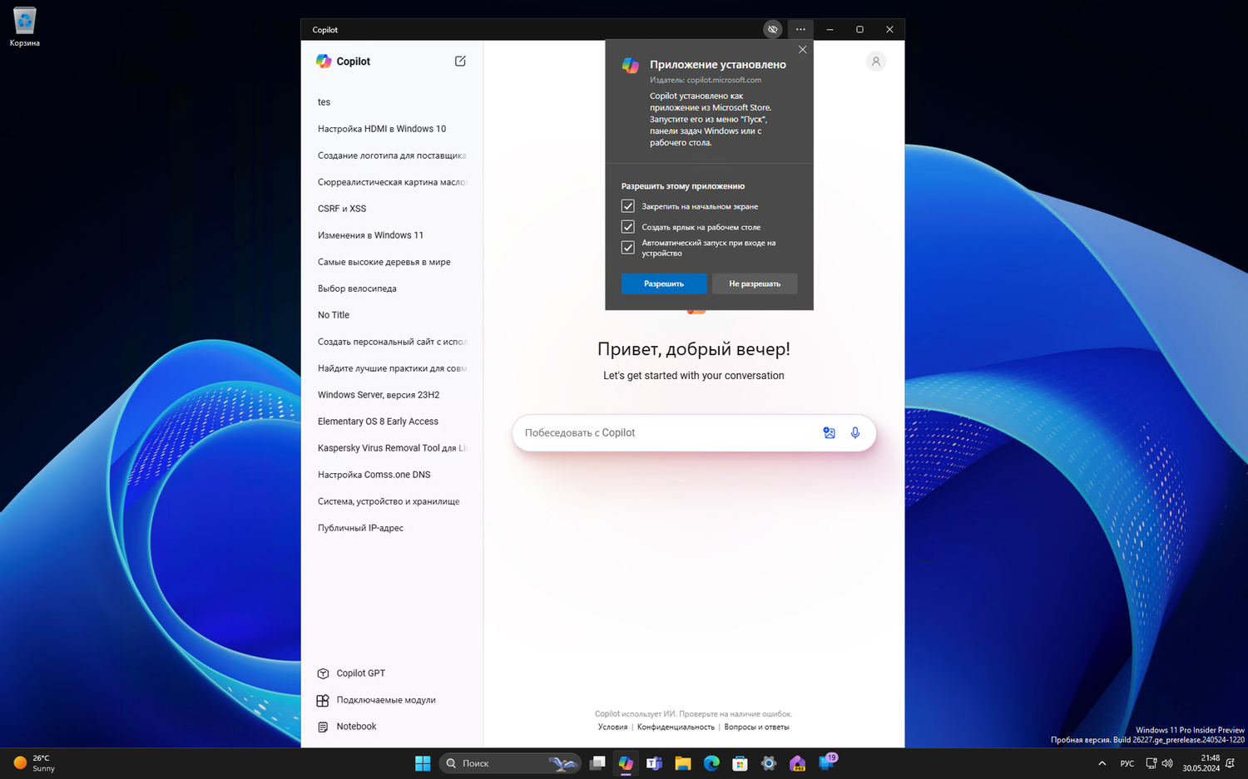Open 'Kaspersky Virus Removal Tool' chat
This screenshot has width=1248, height=779.
pyautogui.click(x=392, y=448)
